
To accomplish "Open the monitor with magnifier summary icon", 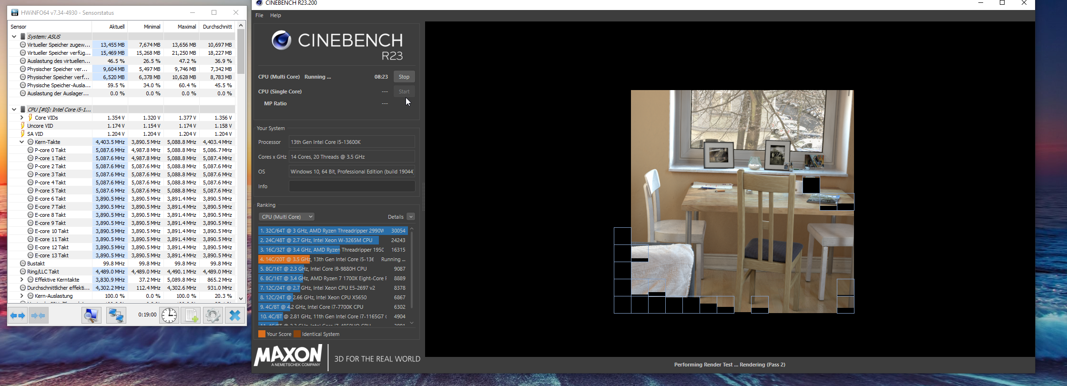I will (91, 315).
